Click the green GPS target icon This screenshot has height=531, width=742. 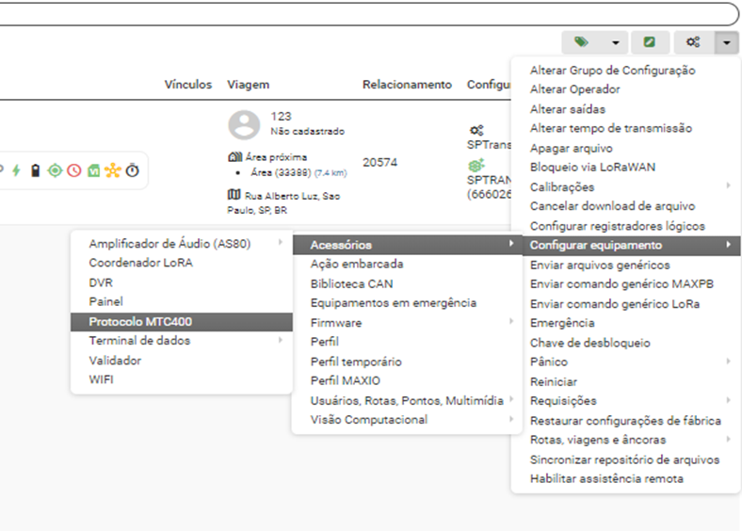(55, 170)
